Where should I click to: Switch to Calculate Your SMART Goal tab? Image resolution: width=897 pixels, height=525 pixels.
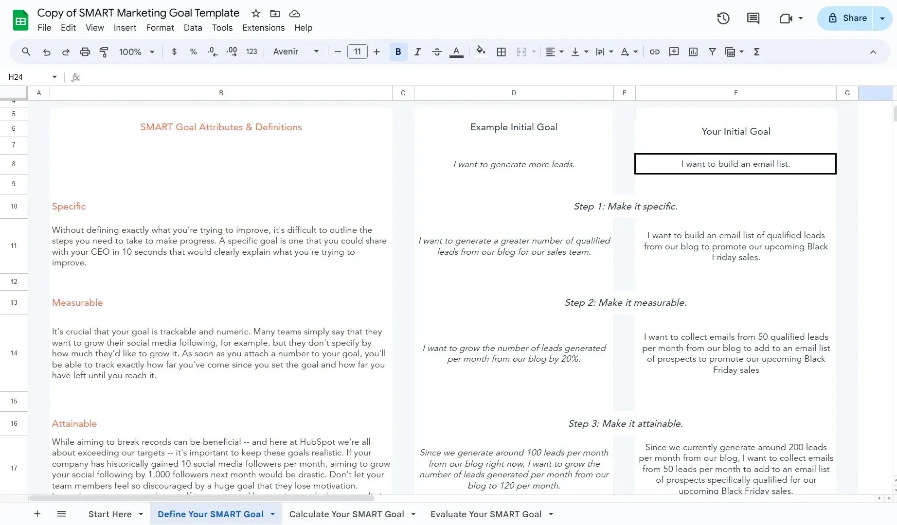346,514
